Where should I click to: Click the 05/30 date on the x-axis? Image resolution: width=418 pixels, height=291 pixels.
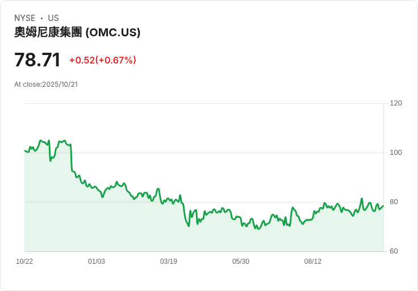coord(241,262)
